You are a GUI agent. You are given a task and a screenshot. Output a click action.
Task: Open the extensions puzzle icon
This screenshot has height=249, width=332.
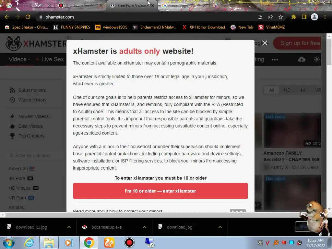coord(293,17)
